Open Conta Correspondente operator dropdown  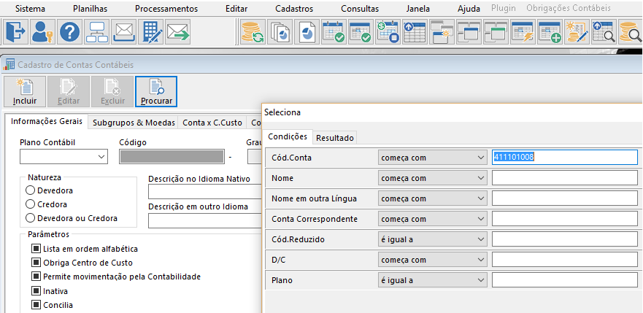pos(432,219)
